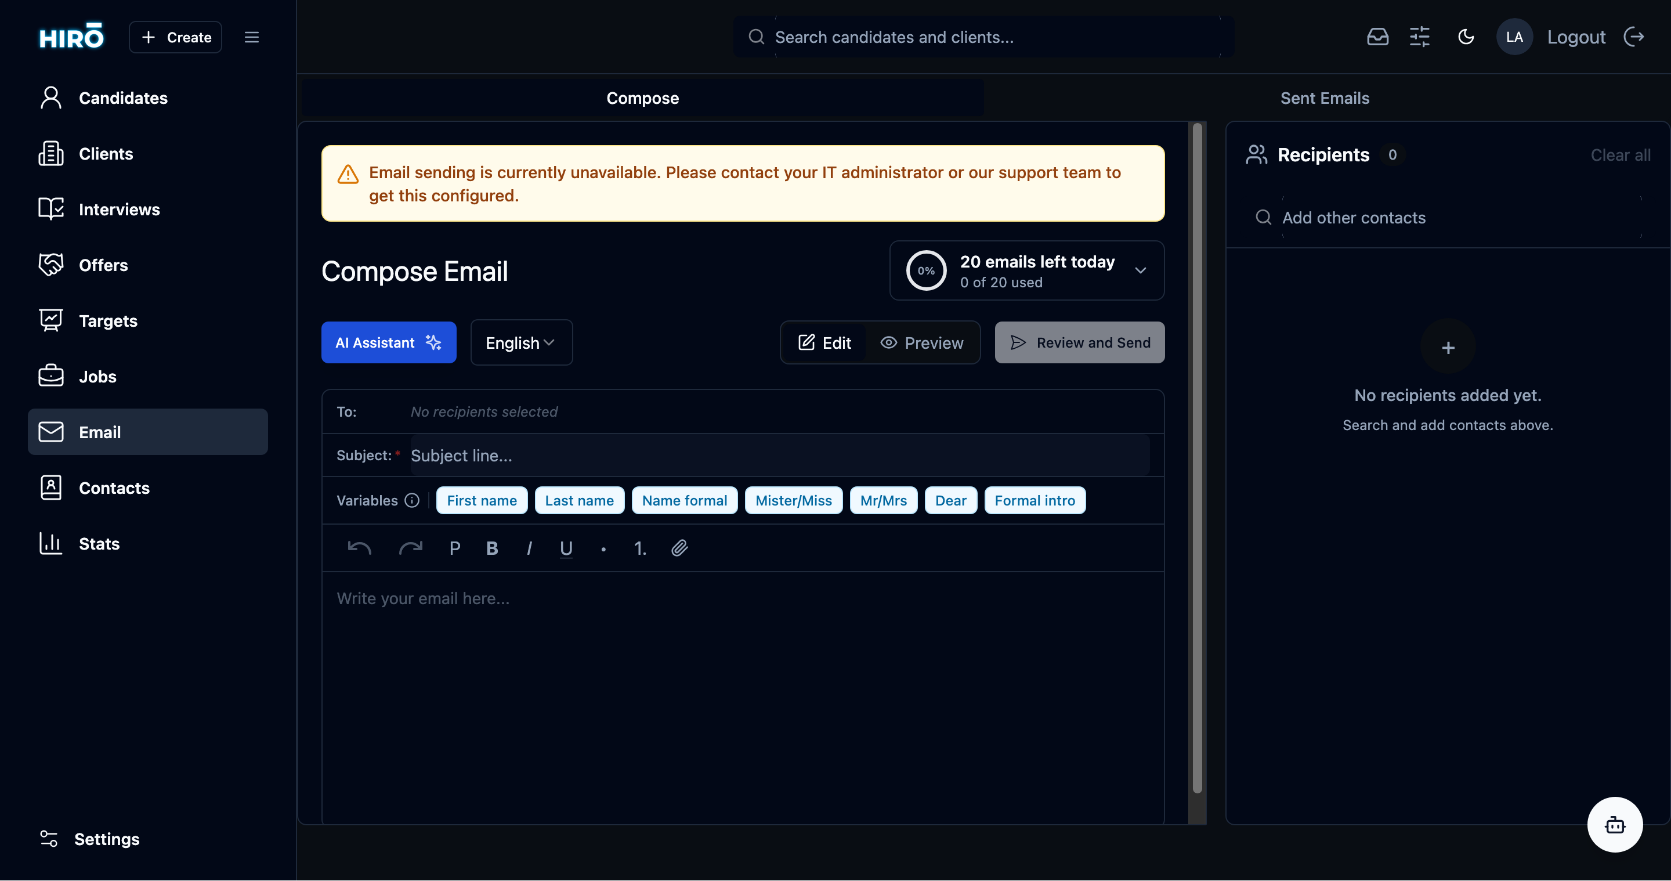Screen dimensions: 1671x881
Task: Toggle bold text formatting
Action: click(491, 548)
